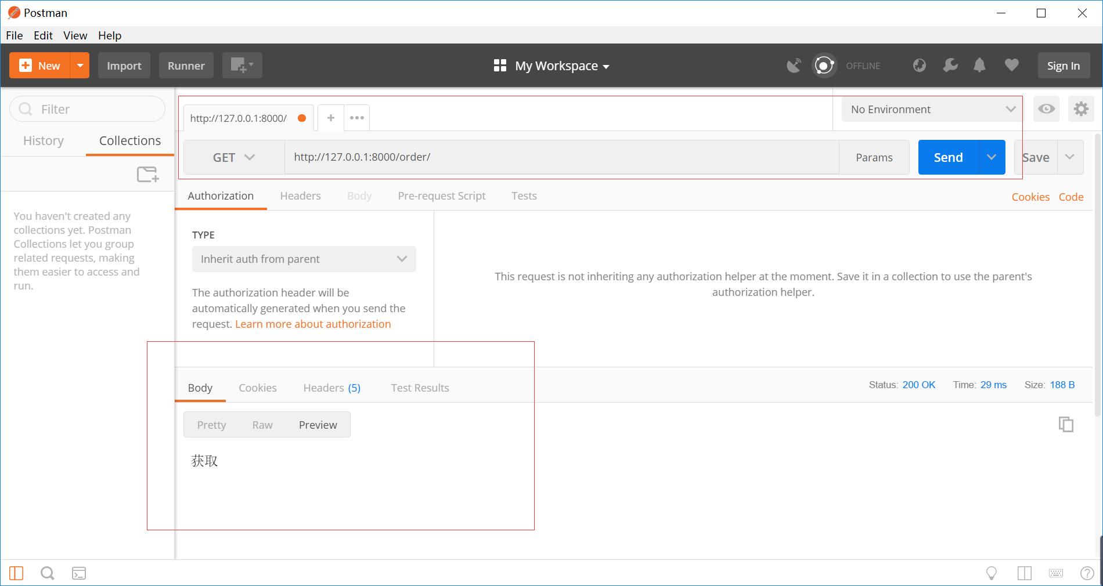This screenshot has width=1103, height=586.
Task: Click the 200 OK status text
Action: [919, 385]
